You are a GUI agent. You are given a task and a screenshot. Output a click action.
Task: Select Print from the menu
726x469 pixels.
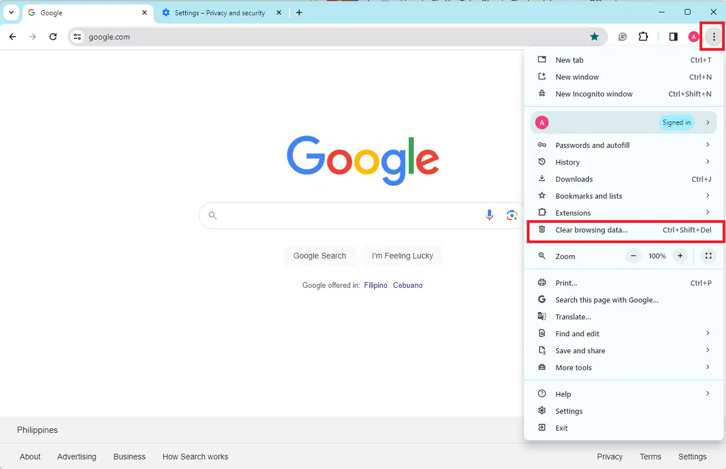[624, 283]
